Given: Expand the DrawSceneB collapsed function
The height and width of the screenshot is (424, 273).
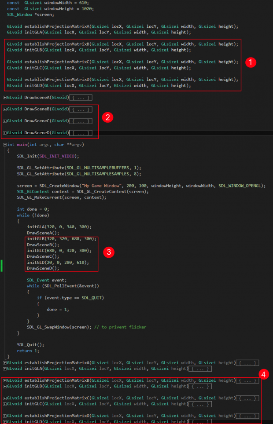Looking at the screenshot, I should coord(5,109).
